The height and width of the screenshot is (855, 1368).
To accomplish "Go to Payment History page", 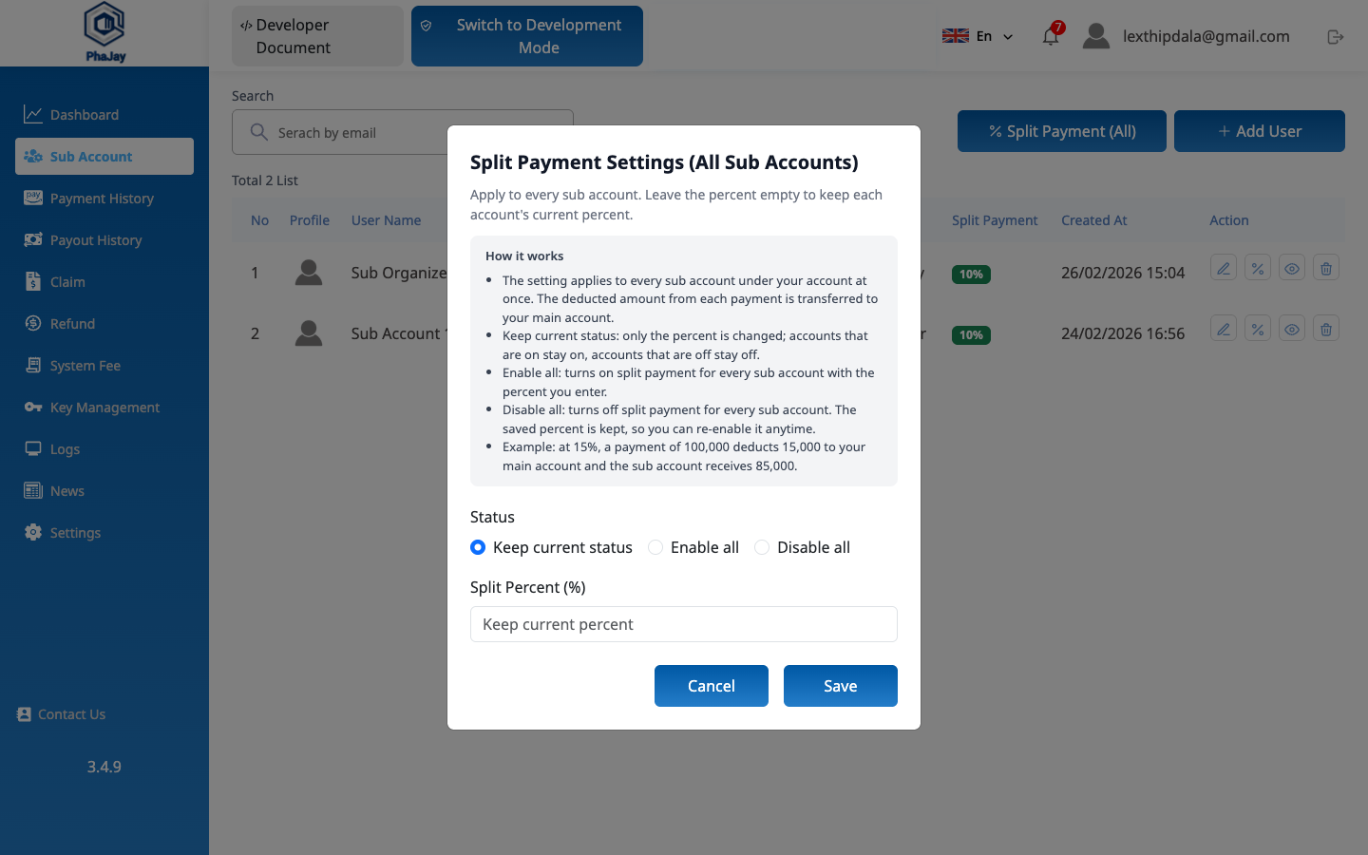I will click(104, 199).
